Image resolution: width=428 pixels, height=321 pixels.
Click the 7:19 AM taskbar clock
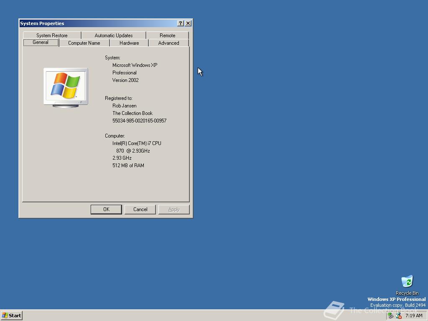(414, 316)
